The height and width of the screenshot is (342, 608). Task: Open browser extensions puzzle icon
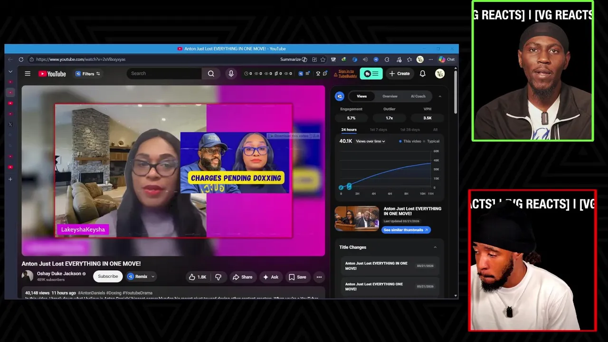click(387, 59)
